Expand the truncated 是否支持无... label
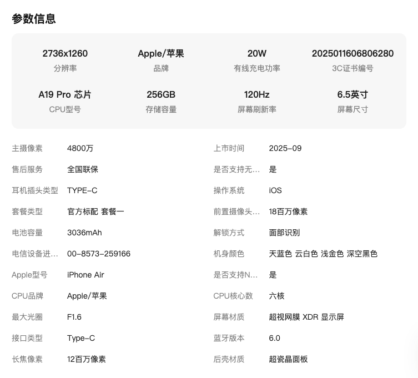 click(x=236, y=169)
